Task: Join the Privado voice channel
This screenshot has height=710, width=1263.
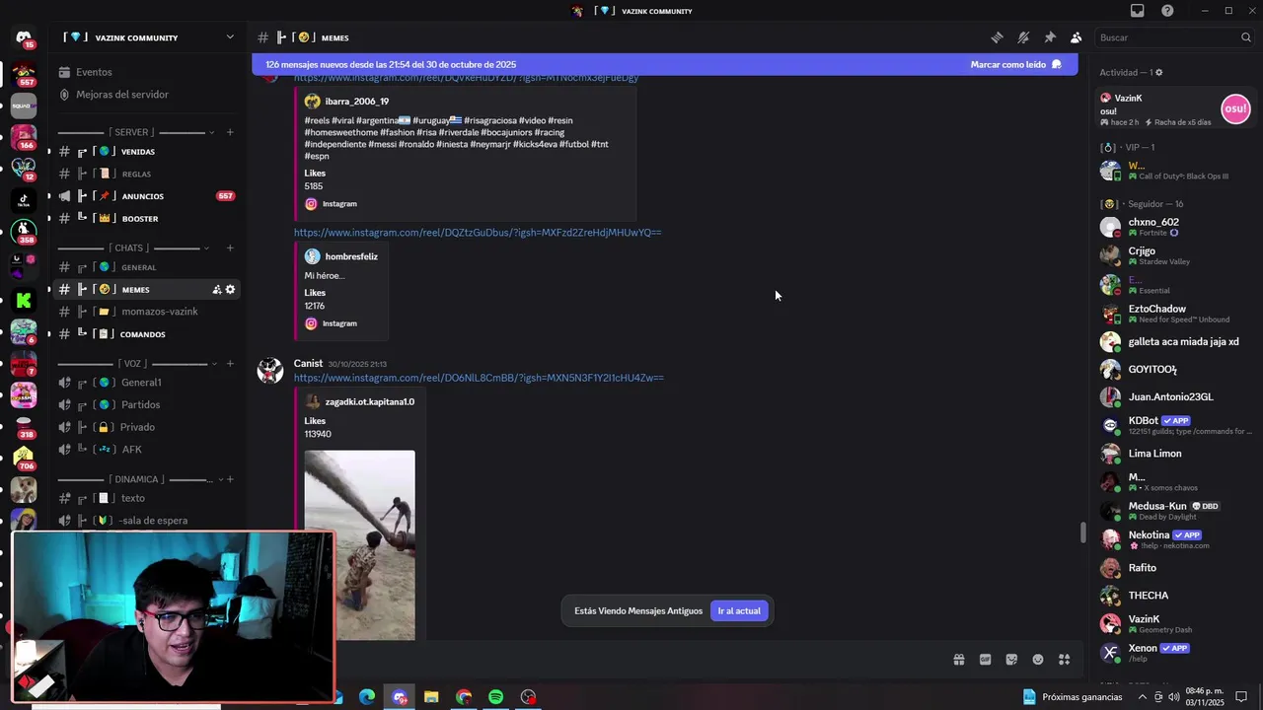Action: [147, 427]
